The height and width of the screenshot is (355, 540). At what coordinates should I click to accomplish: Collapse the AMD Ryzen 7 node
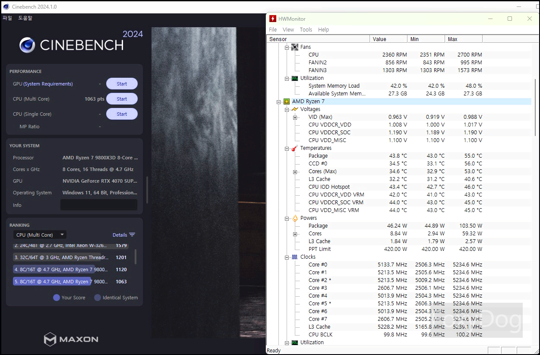pos(279,101)
